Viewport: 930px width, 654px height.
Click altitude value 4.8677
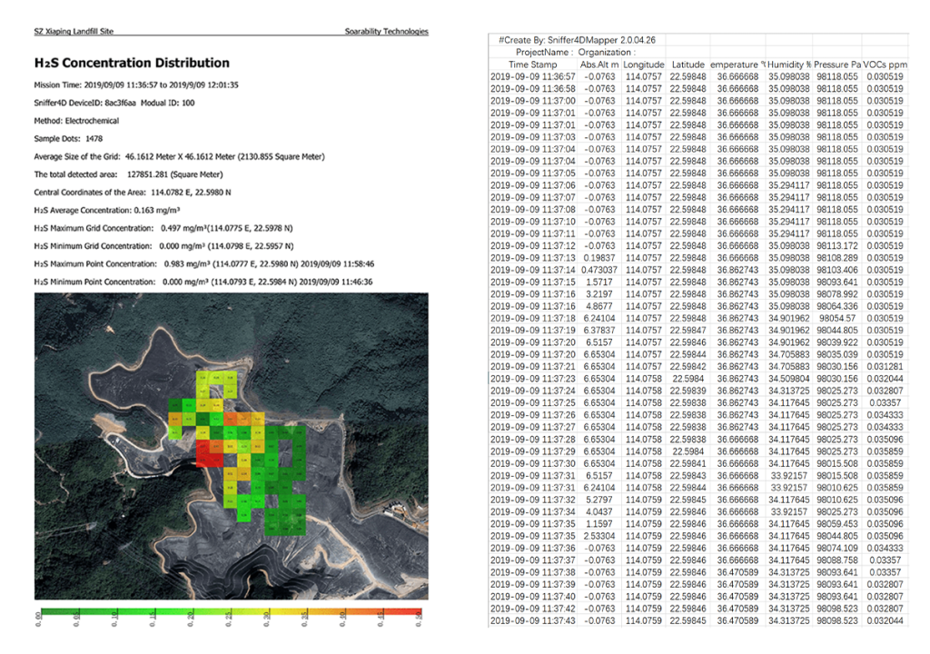pos(599,306)
